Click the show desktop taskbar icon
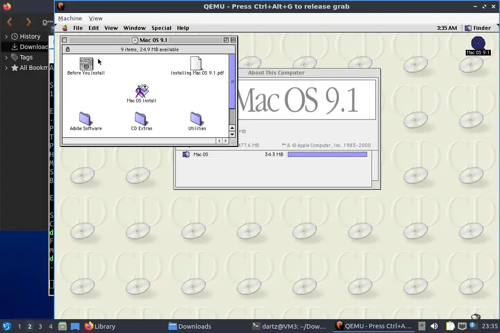Image resolution: width=500 pixels, height=333 pixels. [75, 326]
